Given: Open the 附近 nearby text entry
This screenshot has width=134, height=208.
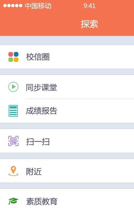Looking at the screenshot, I should [34, 171].
